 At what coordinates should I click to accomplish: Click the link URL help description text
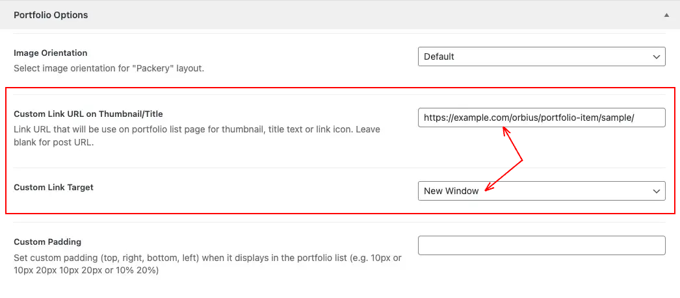point(197,136)
